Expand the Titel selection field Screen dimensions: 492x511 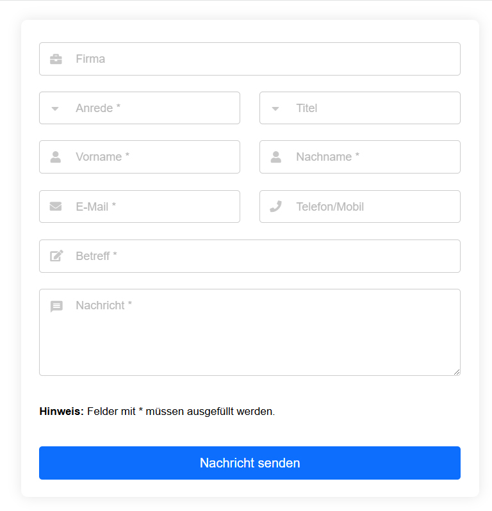[360, 108]
